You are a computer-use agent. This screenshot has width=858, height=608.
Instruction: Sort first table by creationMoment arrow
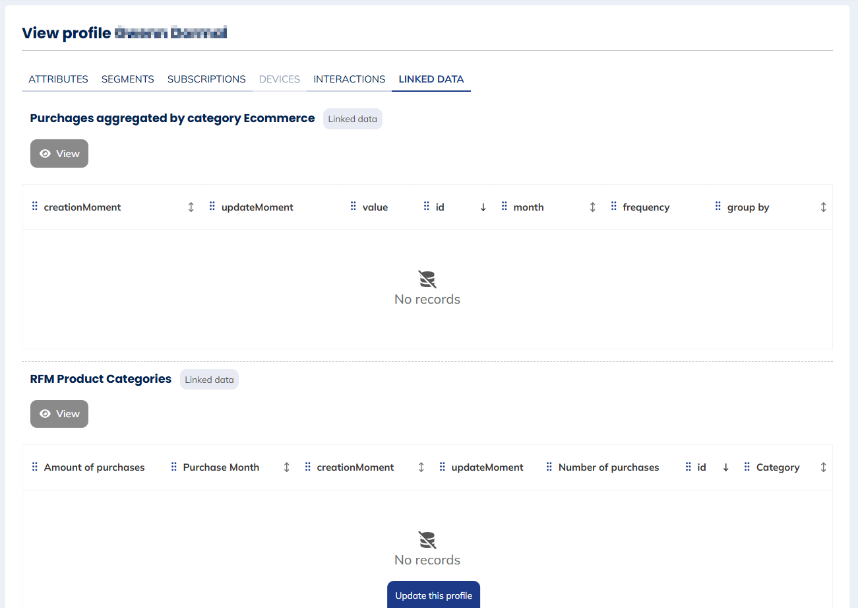(x=191, y=207)
